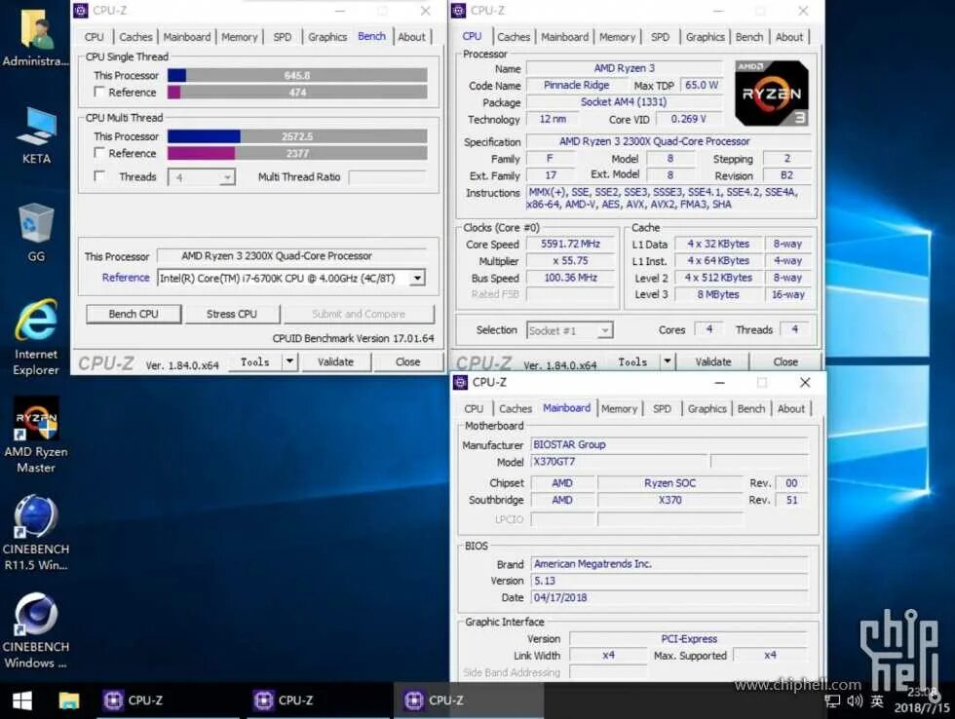Click CPU-Z app icon in Bench window title bar
955x719 pixels.
coord(80,11)
